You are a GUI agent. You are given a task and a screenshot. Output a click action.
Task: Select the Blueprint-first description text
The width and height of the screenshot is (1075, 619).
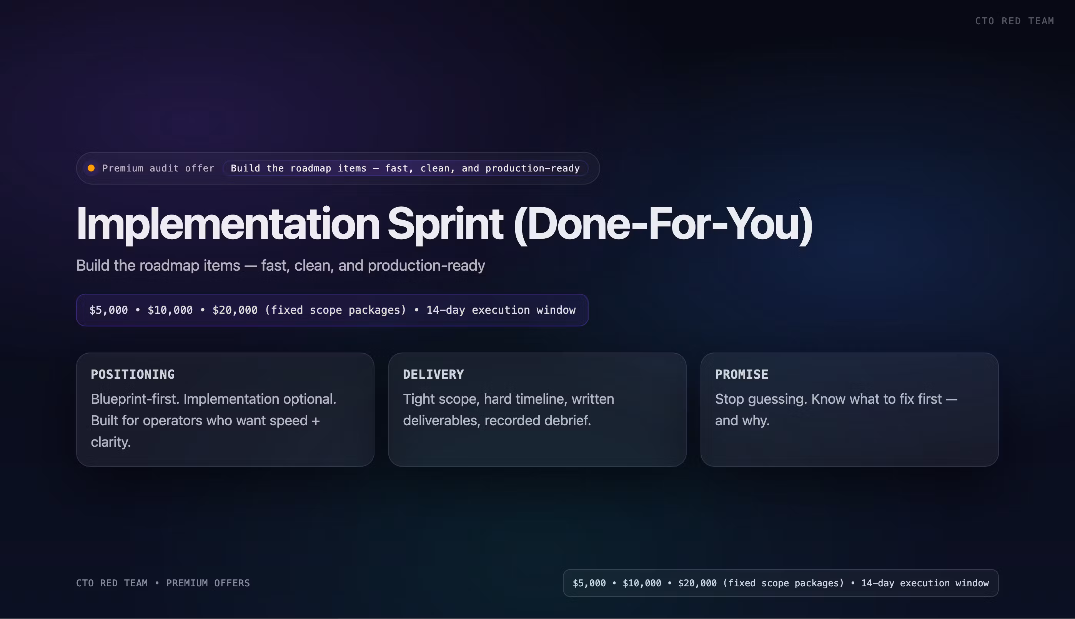(213, 420)
